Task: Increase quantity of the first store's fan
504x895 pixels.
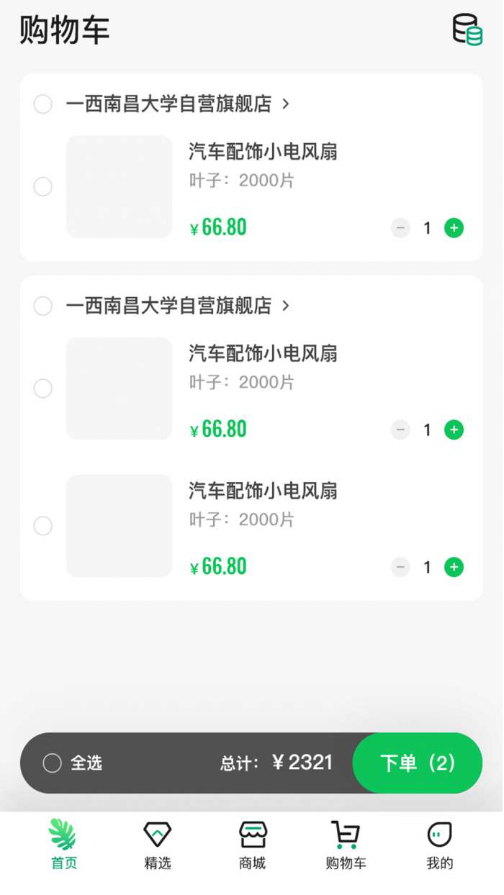Action: (454, 228)
